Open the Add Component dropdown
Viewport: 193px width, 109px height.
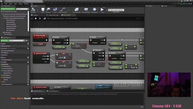tap(8, 9)
